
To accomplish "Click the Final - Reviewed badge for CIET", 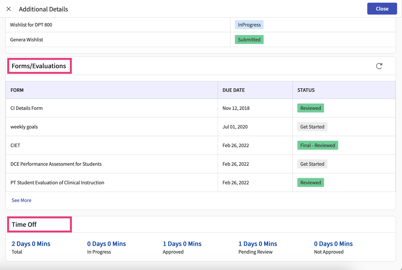I will click(x=317, y=145).
